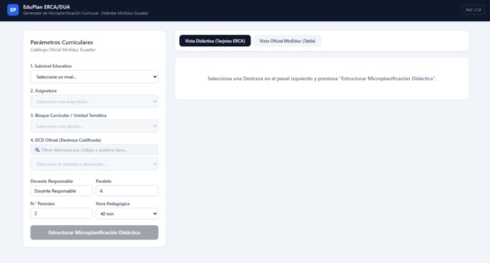Click the 'Selecciona una Destreza' instruction message

(322, 79)
